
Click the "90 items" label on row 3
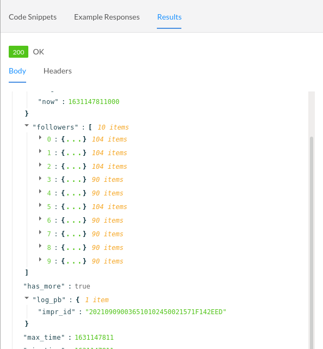click(x=107, y=180)
